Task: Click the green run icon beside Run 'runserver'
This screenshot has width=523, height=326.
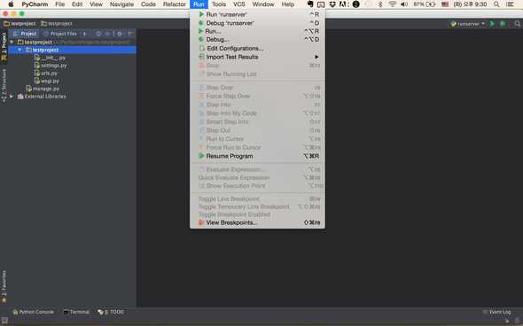Action: (201, 14)
